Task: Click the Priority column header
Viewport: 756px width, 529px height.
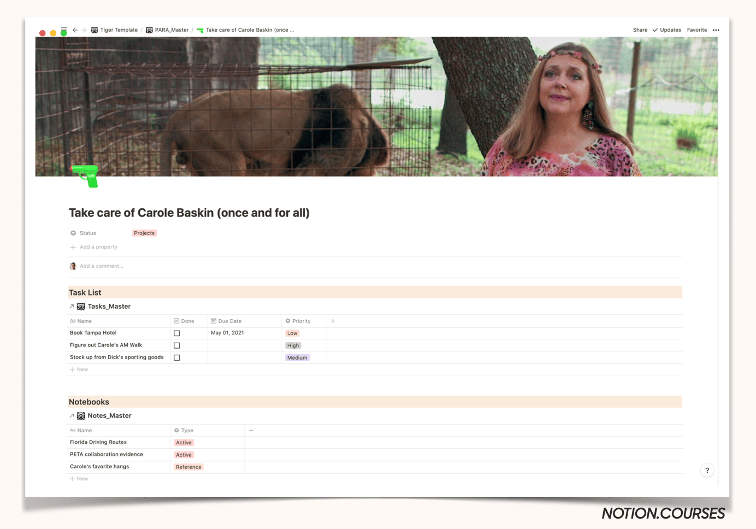Action: [x=302, y=321]
